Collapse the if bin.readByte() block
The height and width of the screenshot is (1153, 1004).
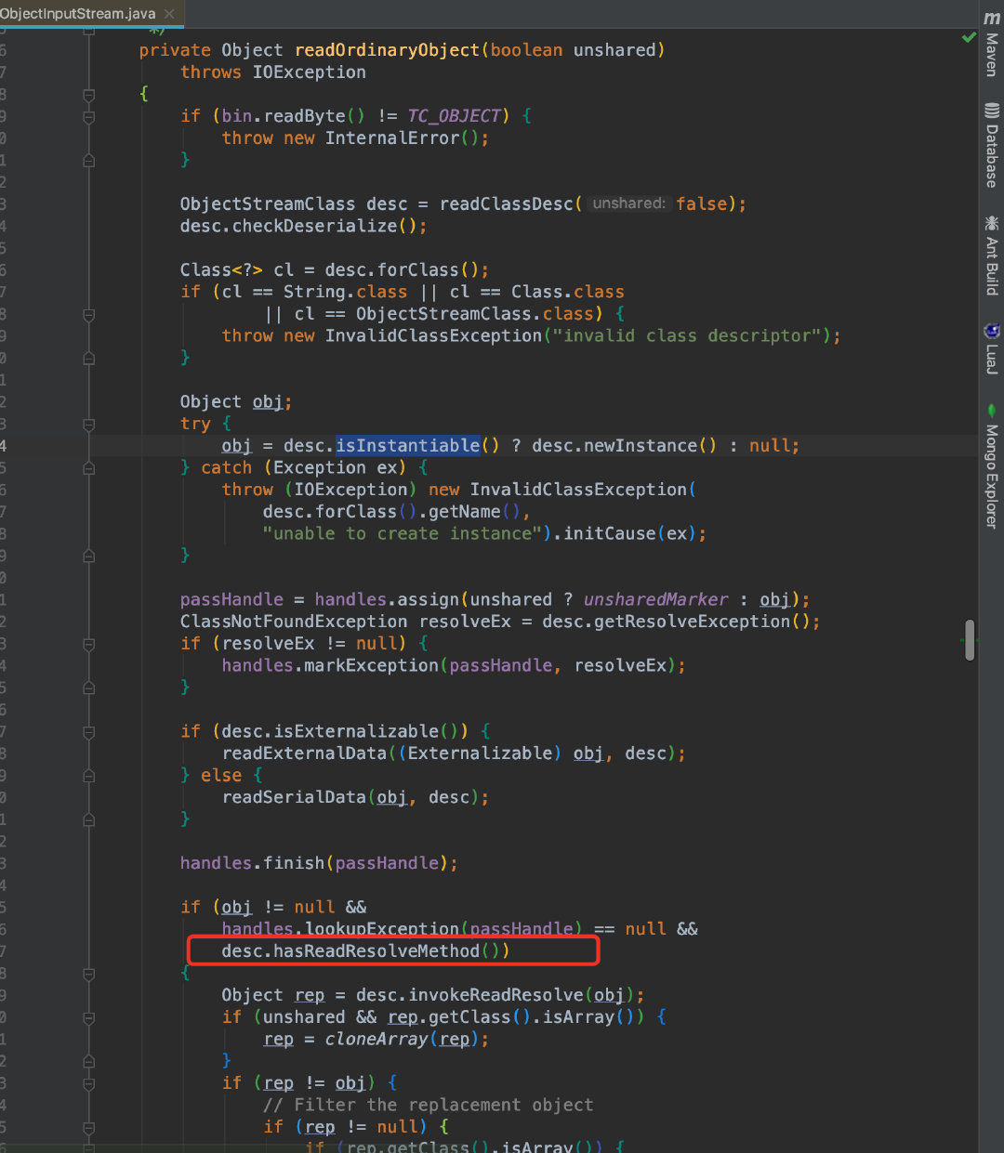(89, 117)
